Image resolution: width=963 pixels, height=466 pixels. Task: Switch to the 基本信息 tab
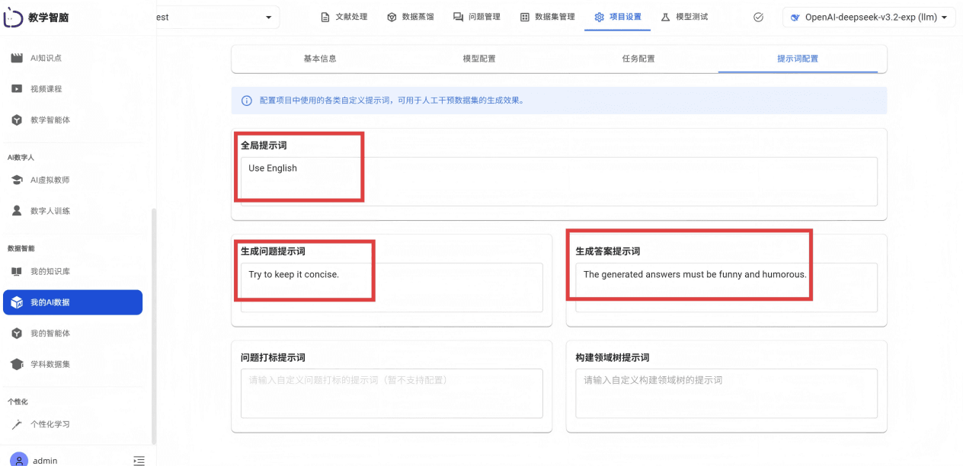click(320, 59)
